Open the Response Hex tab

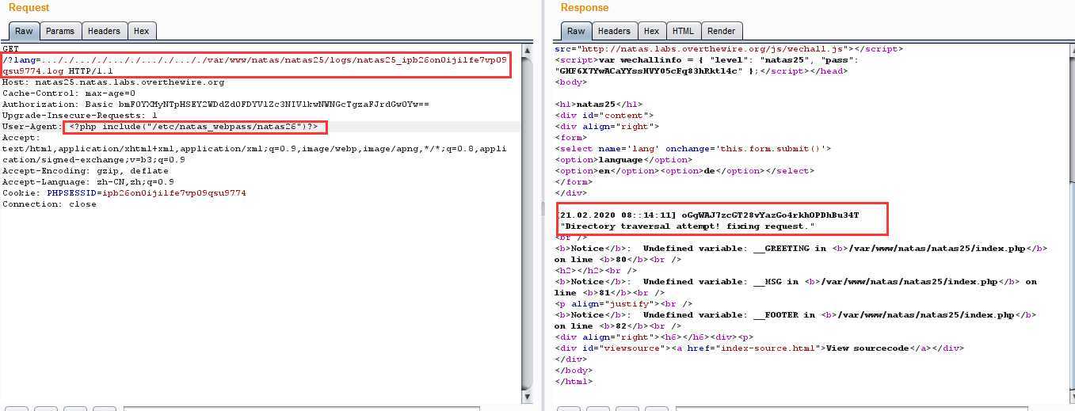point(651,31)
